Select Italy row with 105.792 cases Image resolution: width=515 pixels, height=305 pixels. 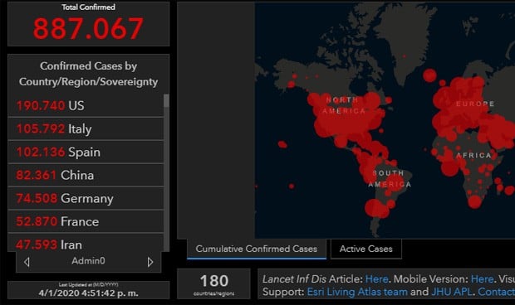coord(86,128)
